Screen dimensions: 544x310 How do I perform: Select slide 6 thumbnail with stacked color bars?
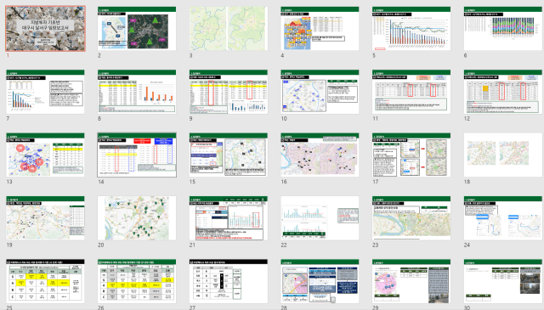[503, 28]
